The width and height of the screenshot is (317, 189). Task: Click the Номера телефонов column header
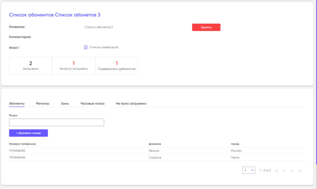pos(22,144)
